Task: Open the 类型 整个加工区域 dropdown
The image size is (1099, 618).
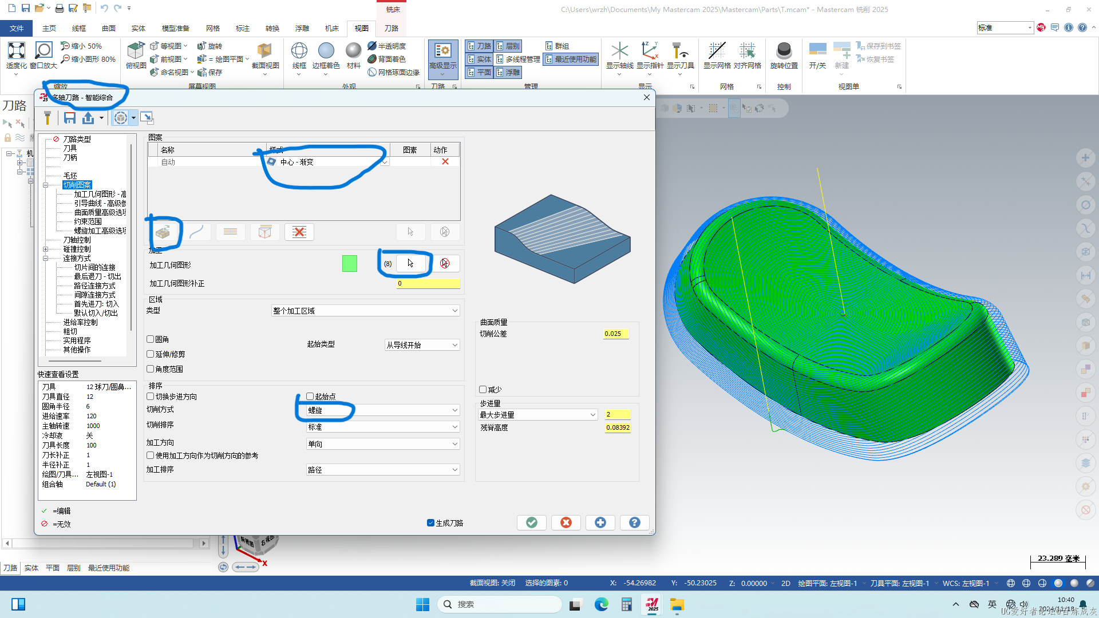Action: pos(365,311)
